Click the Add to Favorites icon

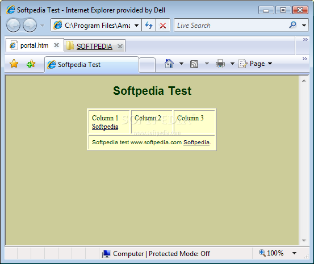coord(31,64)
